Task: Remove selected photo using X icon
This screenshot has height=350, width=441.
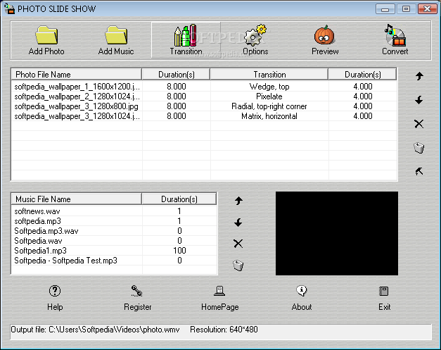Action: coord(419,124)
